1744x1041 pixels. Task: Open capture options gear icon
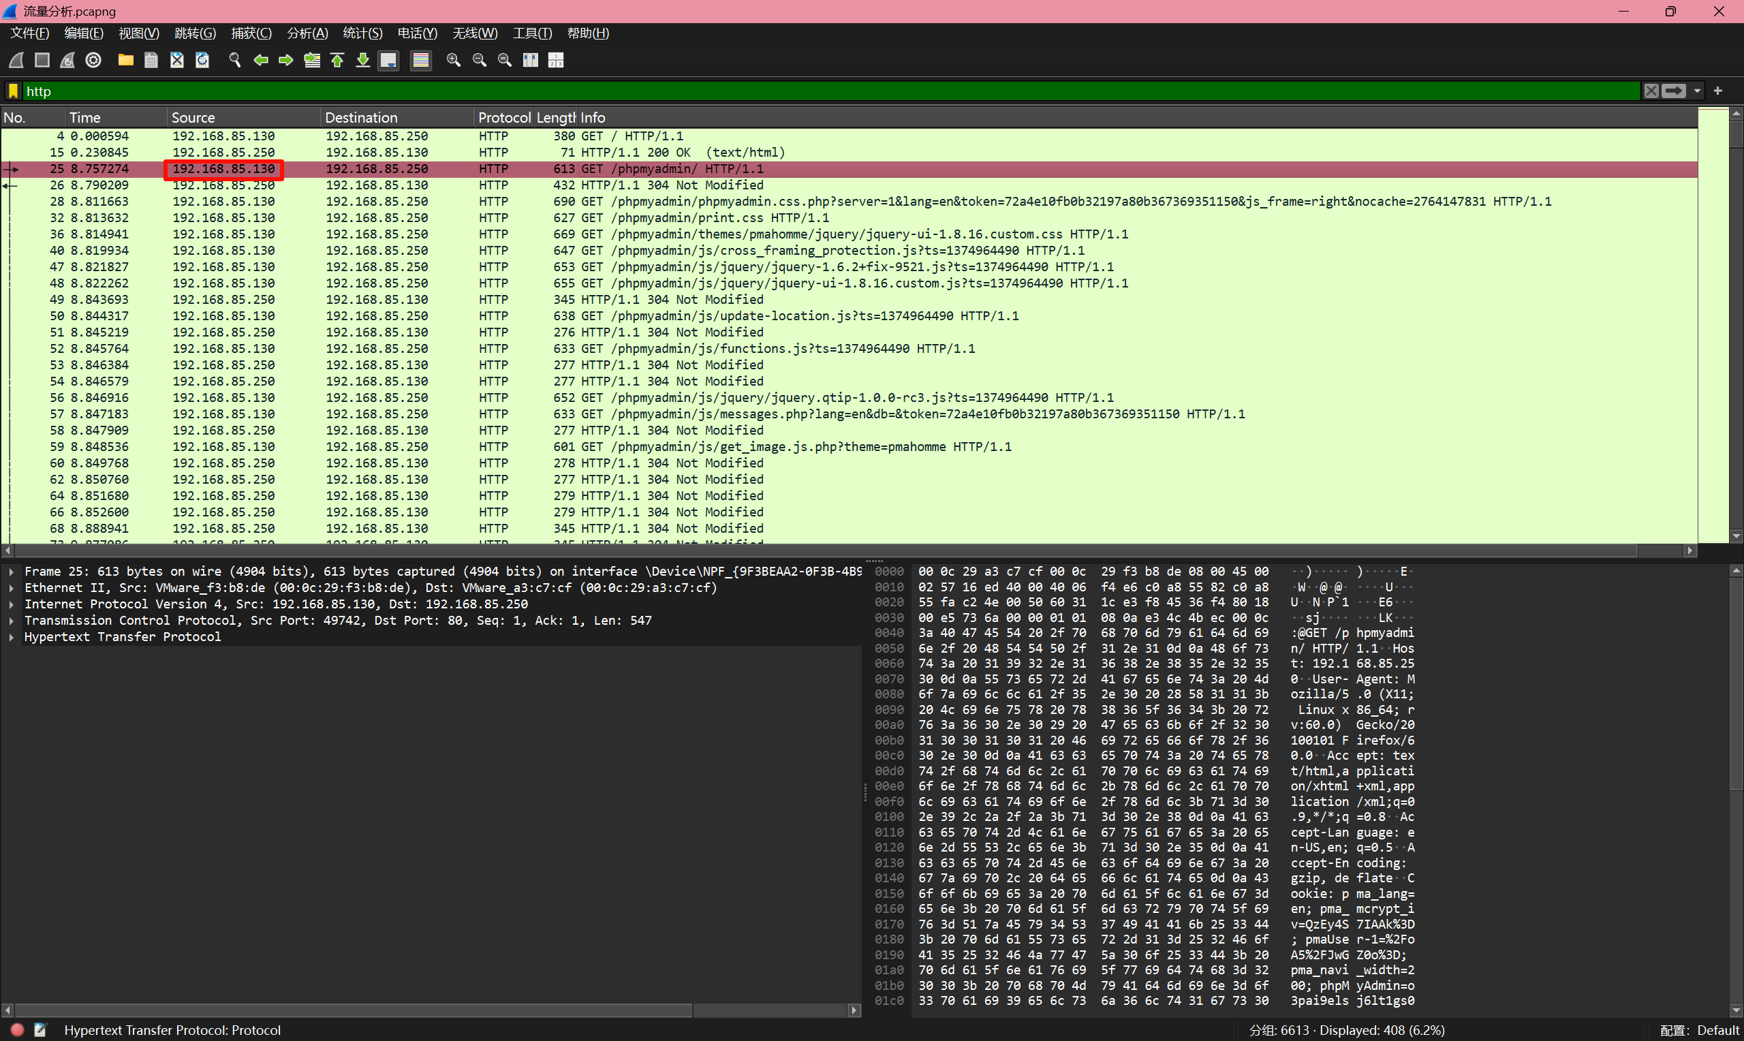tap(93, 61)
